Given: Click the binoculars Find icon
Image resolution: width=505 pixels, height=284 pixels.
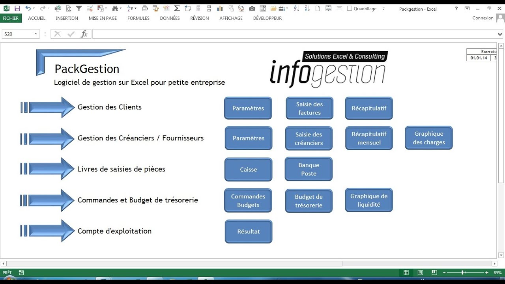Looking at the screenshot, I should [115, 9].
